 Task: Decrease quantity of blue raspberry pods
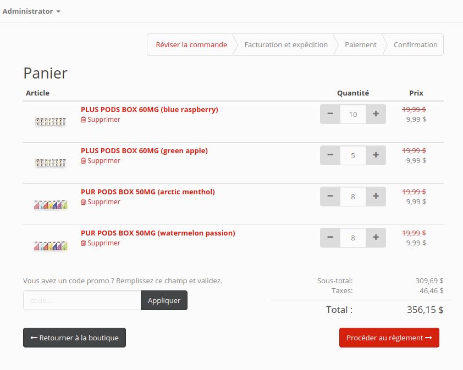coord(330,114)
